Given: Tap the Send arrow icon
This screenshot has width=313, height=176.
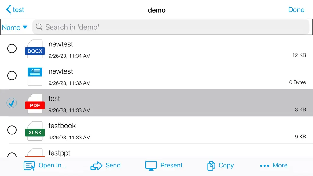Looking at the screenshot, I should pos(96,166).
